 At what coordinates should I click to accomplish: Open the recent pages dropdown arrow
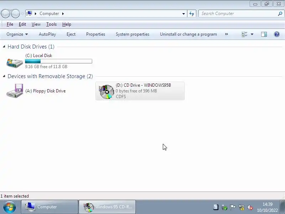tap(22, 14)
